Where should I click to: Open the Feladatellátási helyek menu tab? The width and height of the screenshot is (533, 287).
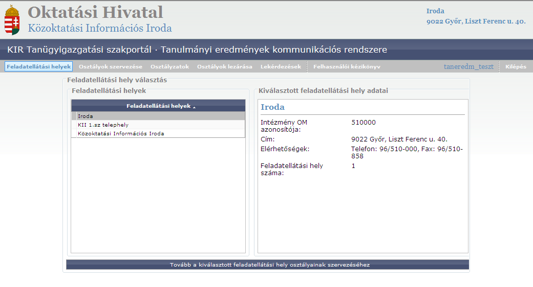coord(39,66)
